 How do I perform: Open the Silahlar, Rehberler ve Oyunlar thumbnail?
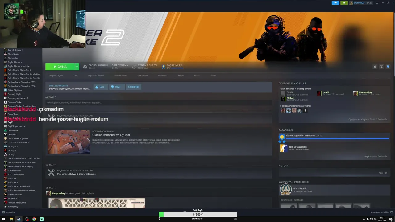click(x=69, y=142)
